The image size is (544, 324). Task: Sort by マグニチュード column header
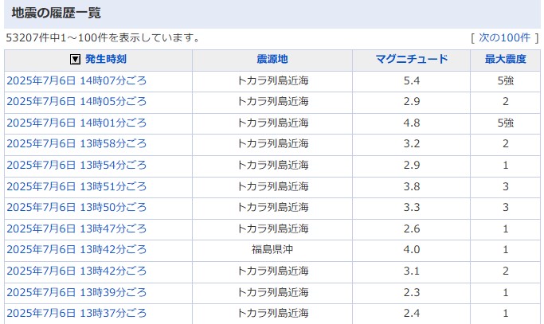click(412, 60)
